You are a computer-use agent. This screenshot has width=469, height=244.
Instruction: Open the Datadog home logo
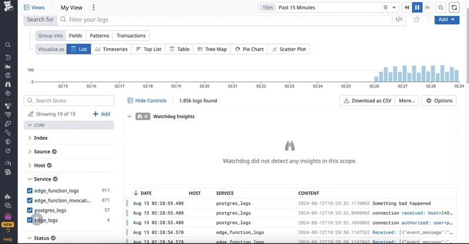[8, 6]
